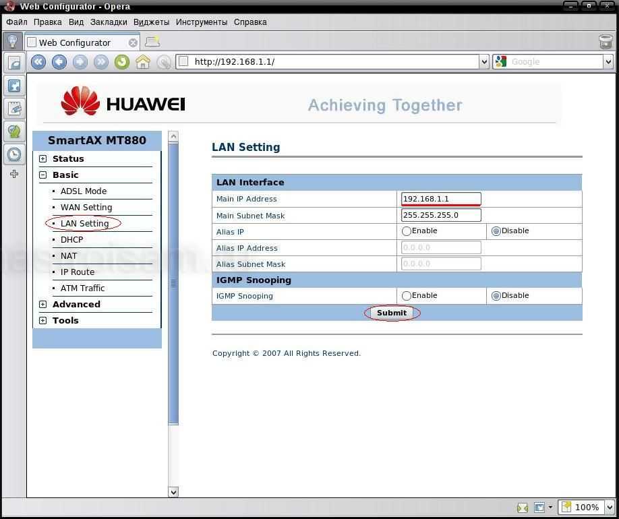Open the second sidebar panel icon

(x=15, y=86)
